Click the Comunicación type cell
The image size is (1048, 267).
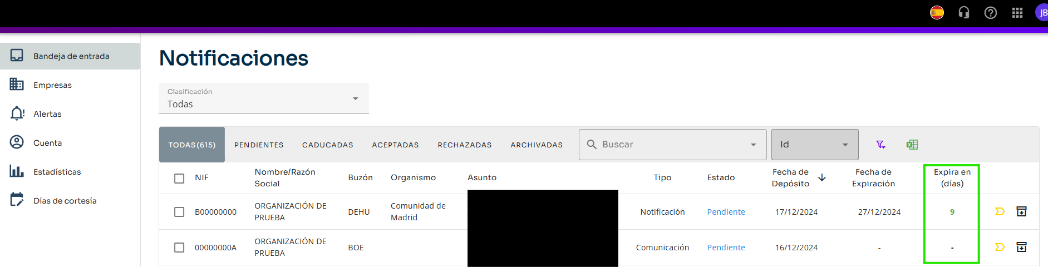(x=662, y=248)
